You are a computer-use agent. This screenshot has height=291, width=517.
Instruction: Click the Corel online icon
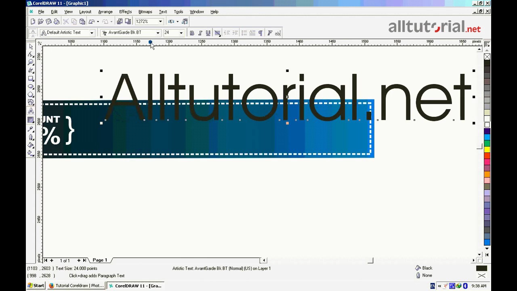(185, 21)
